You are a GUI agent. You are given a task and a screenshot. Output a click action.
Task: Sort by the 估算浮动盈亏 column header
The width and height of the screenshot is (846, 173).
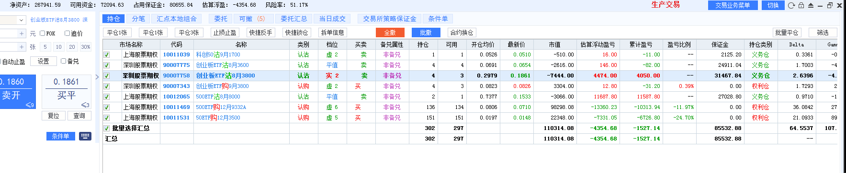(x=598, y=44)
